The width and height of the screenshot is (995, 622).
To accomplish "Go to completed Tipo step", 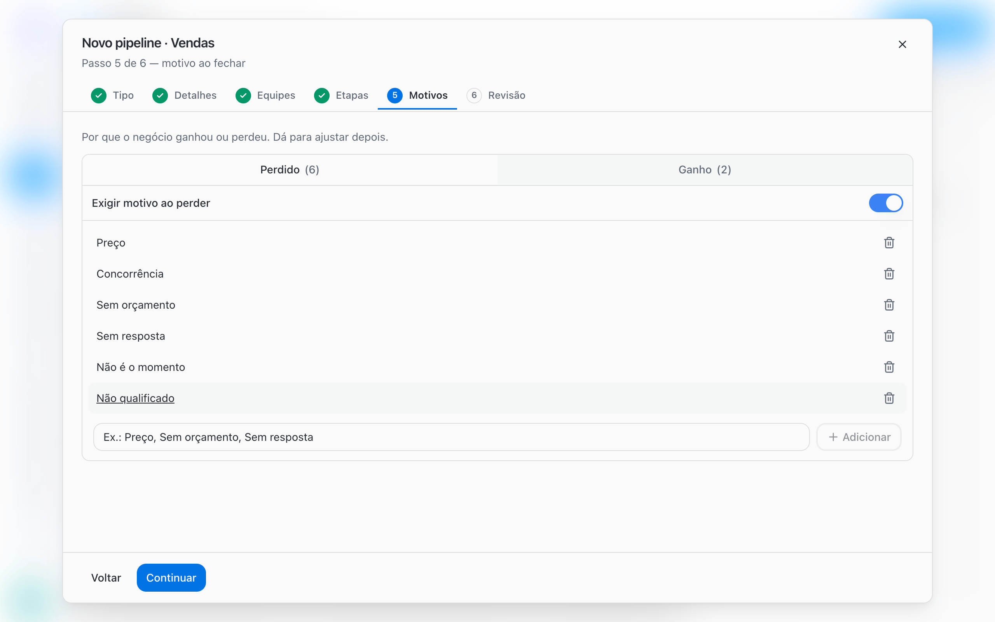I will coord(112,96).
